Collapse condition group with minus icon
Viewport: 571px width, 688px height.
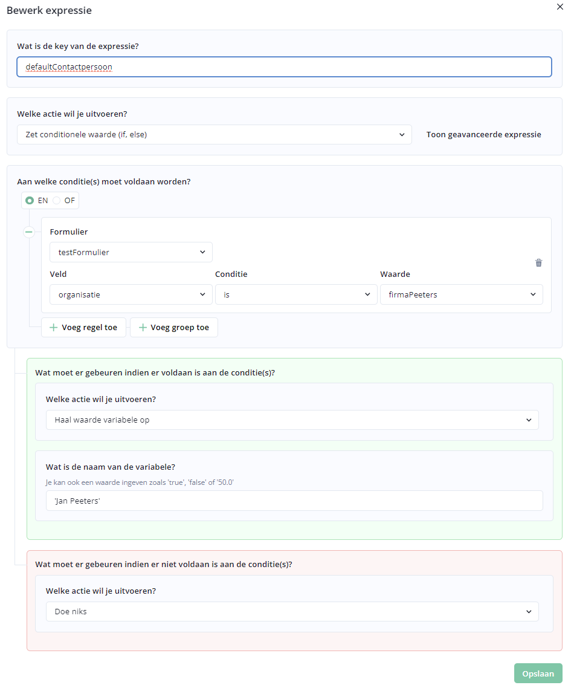click(28, 232)
